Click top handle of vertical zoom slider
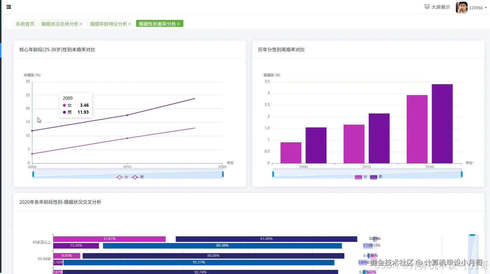The height and width of the screenshot is (274, 490). click(472, 235)
